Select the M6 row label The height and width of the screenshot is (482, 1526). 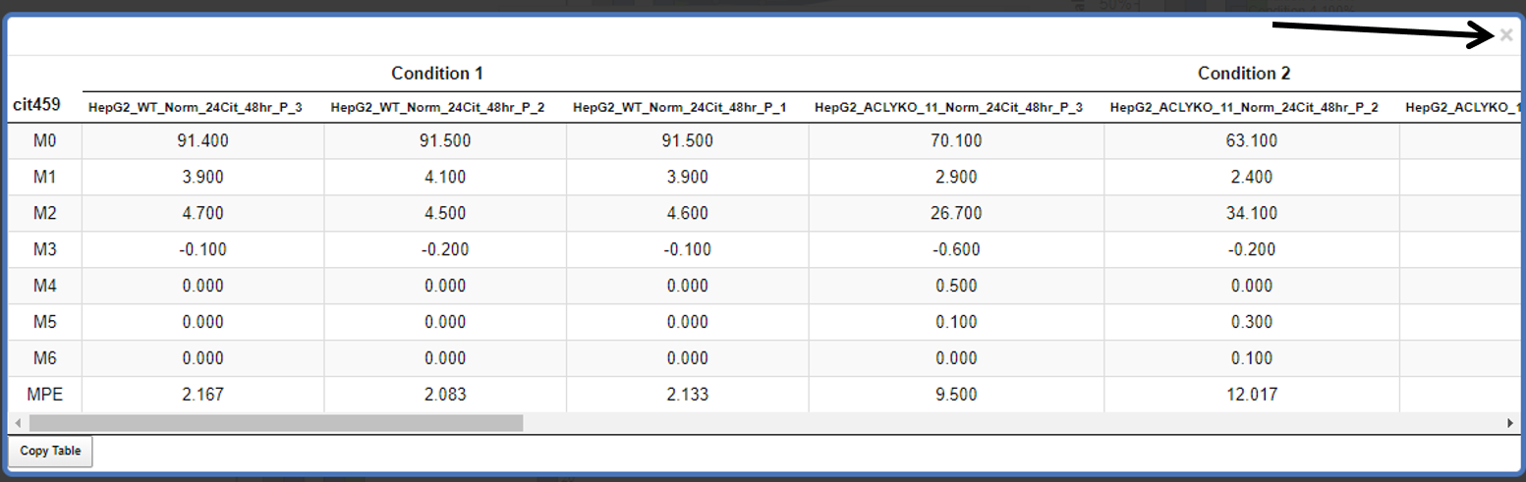point(45,358)
